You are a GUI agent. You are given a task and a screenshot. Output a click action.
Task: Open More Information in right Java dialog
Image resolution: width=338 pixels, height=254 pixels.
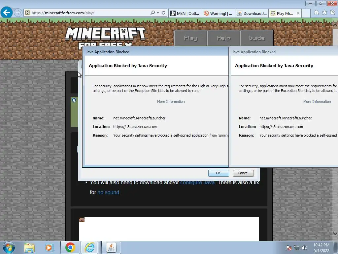pos(317,102)
